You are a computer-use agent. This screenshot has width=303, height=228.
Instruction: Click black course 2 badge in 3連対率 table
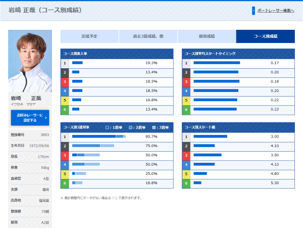65,146
